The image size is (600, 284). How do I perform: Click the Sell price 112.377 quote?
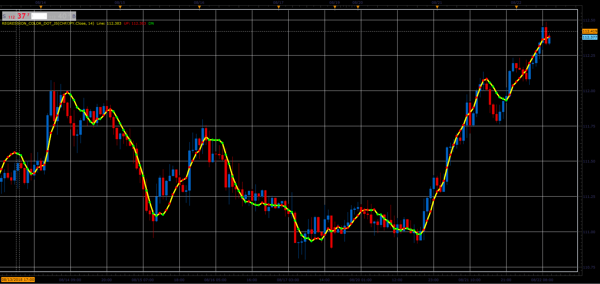(19, 16)
